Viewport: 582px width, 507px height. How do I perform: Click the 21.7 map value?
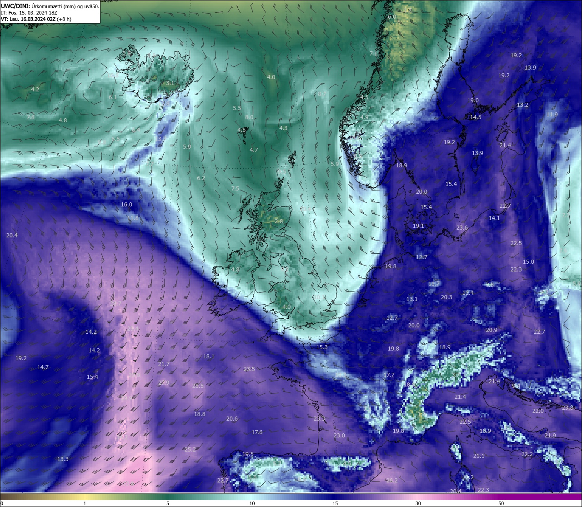pyautogui.click(x=164, y=364)
